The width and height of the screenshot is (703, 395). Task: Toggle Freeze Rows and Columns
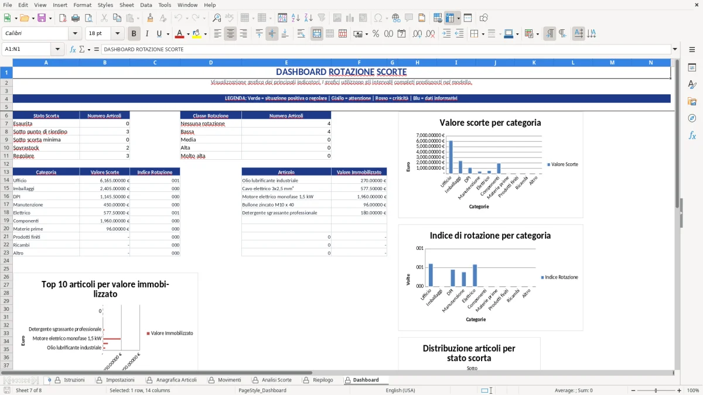pos(450,18)
